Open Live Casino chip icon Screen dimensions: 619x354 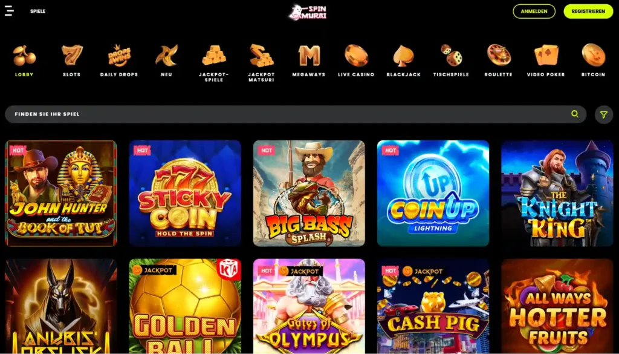(356, 55)
